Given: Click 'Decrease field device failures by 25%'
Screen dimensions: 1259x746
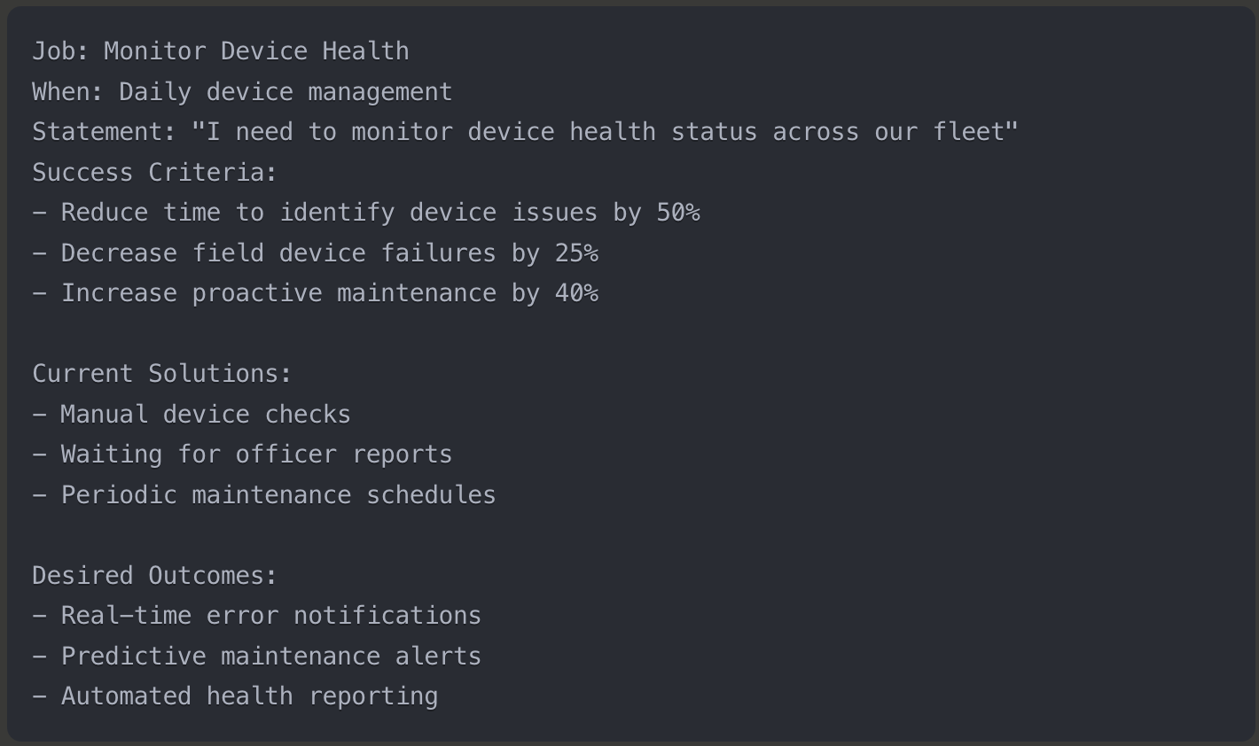Looking at the screenshot, I should pos(316,253).
